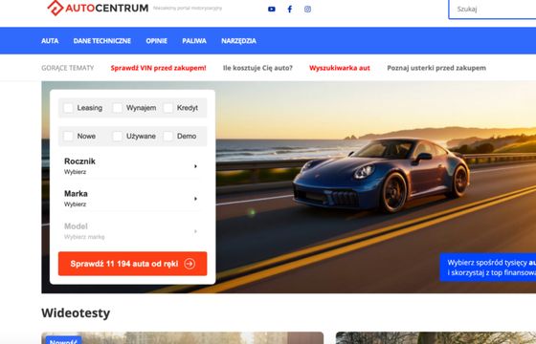
Task: Select the Demo checkbox
Action: (168, 136)
